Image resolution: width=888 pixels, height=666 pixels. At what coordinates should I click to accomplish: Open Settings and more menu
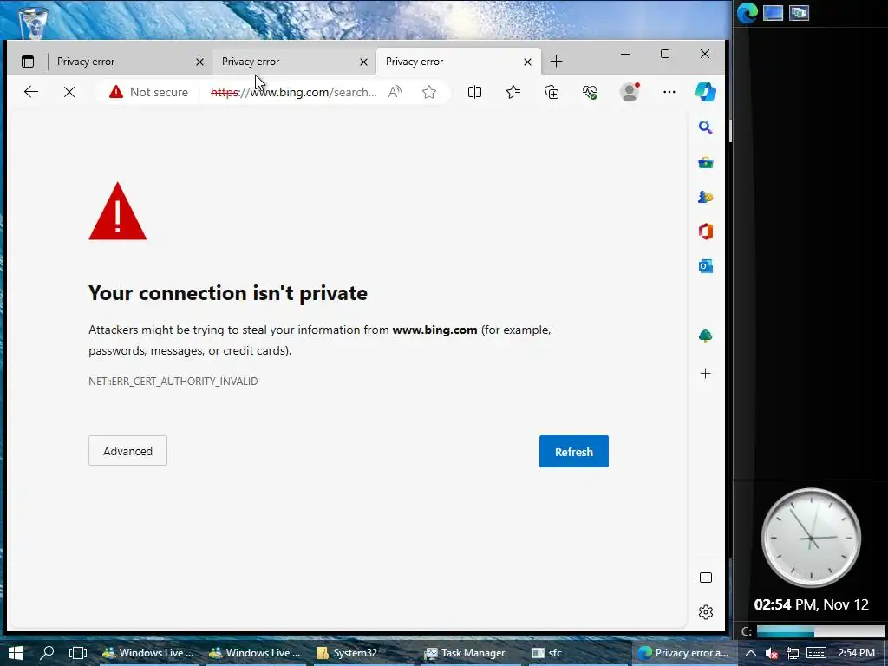point(669,92)
